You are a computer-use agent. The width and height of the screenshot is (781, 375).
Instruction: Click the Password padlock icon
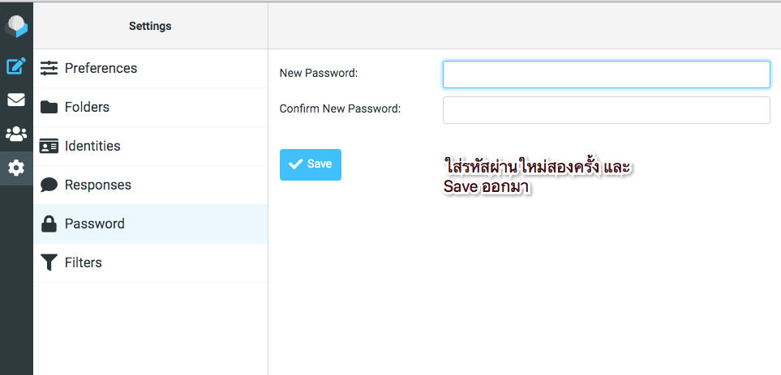click(x=49, y=224)
